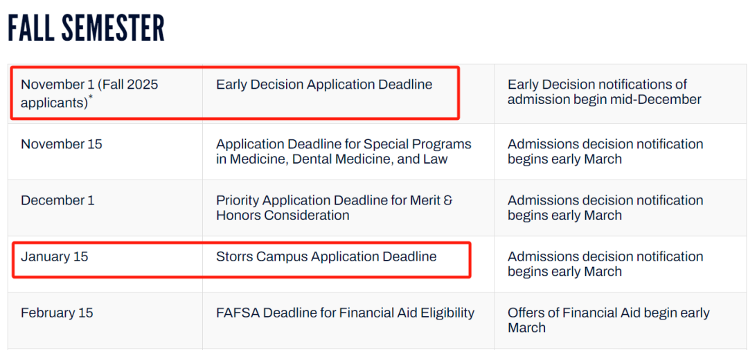The width and height of the screenshot is (748, 350).
Task: Select Special Programs in Medicine deadline text
Action: 344,151
